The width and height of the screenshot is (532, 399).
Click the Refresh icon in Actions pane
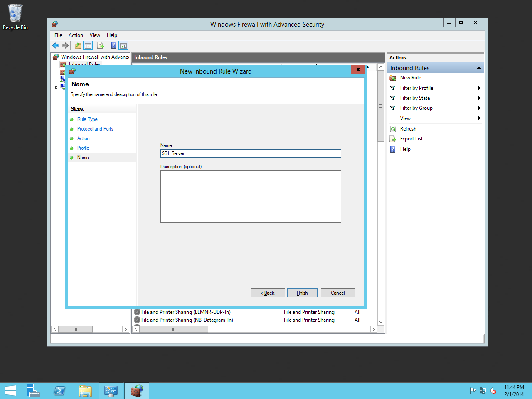tap(393, 129)
